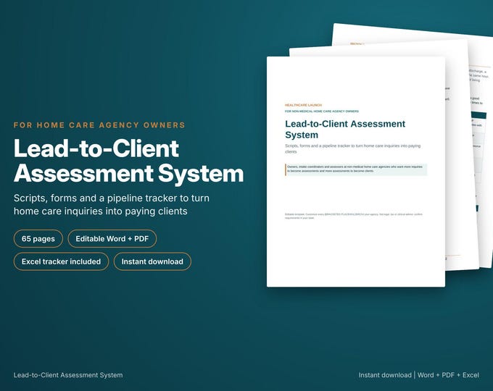Screen dimensions: 493x391
Task: Click footer text "Word + PDF + Excel"
Action: [448, 375]
